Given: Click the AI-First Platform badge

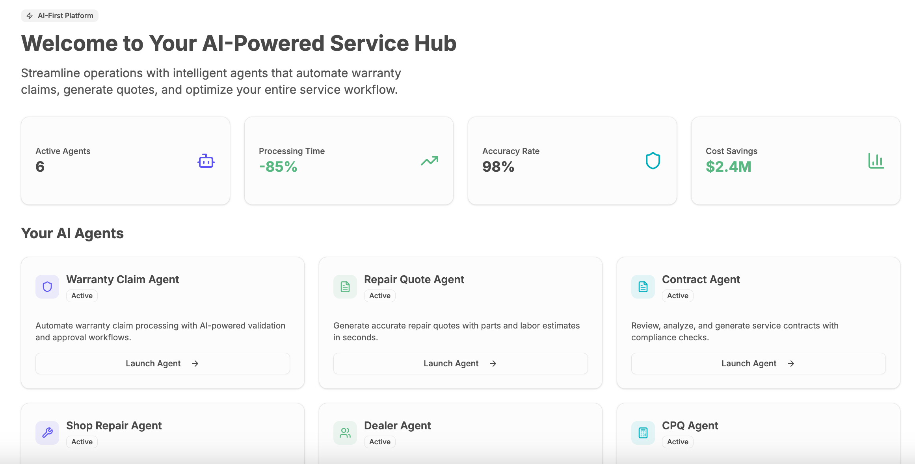Looking at the screenshot, I should pyautogui.click(x=60, y=16).
